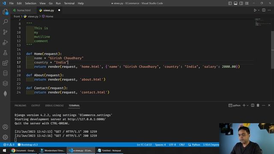This screenshot has width=274, height=154.
Task: Open the Edit menu
Action: tap(19, 3)
